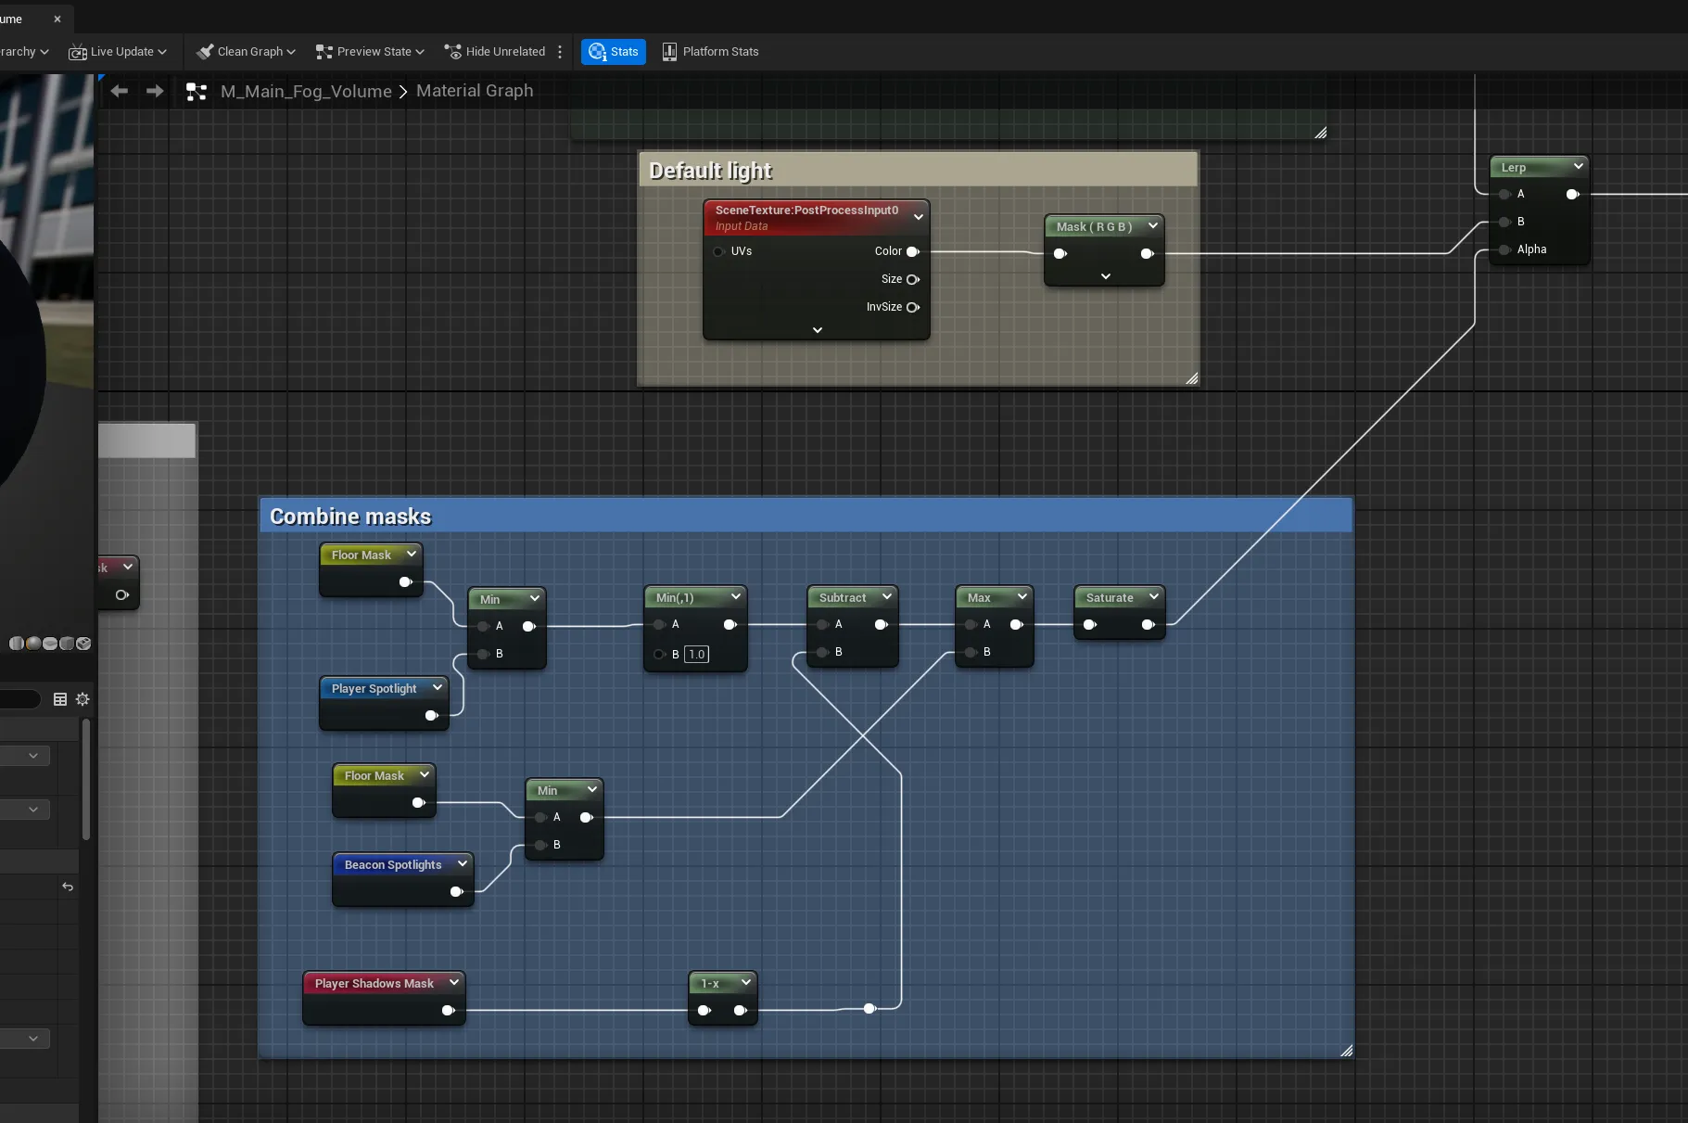Collapse the Saturate node header chevron
The width and height of the screenshot is (1688, 1123).
pyautogui.click(x=1154, y=596)
